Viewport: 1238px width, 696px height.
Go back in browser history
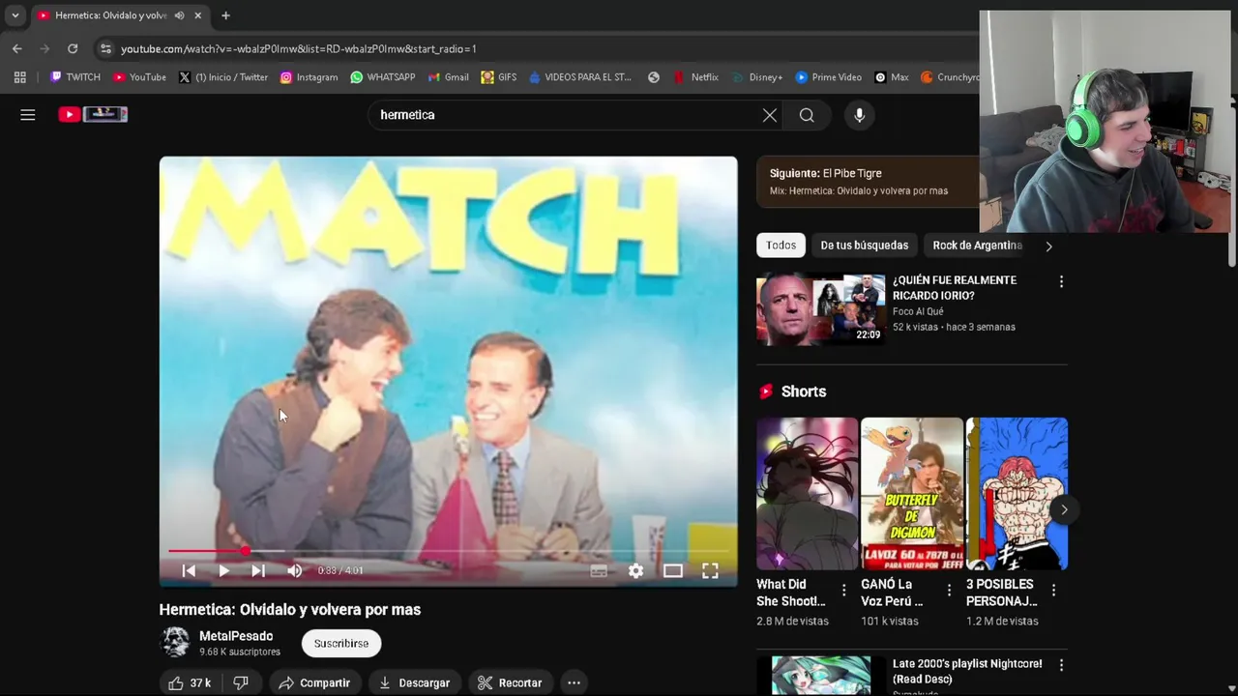pos(16,48)
